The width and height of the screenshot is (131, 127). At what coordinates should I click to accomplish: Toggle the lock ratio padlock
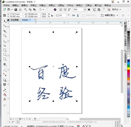click(x=52, y=15)
